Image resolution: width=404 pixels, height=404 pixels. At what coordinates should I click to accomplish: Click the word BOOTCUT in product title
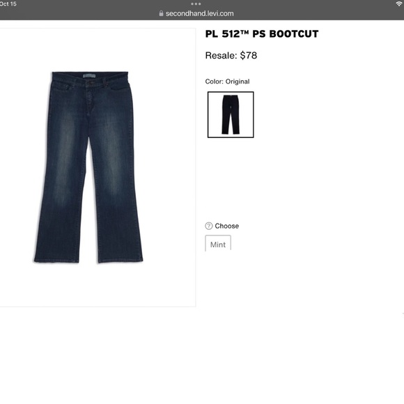pyautogui.click(x=294, y=34)
